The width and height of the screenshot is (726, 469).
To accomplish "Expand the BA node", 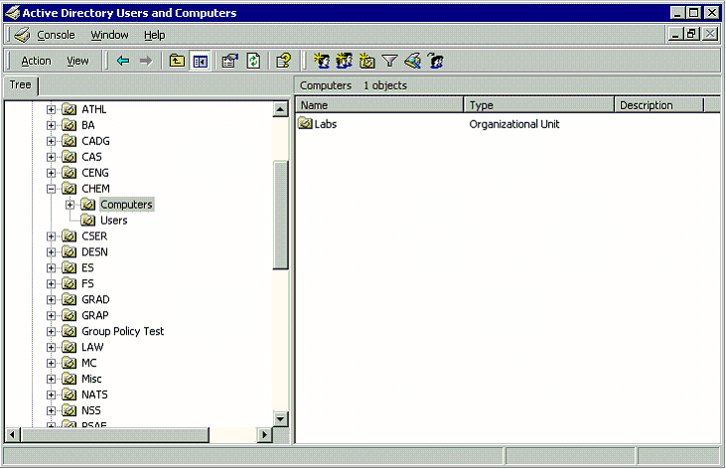I will [51, 125].
